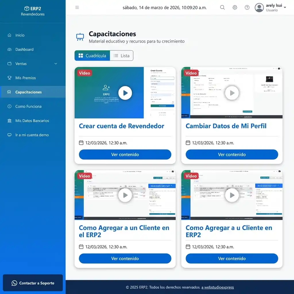Image resolution: width=294 pixels, height=294 pixels.
Task: Click the help question mark icon
Action: tap(247, 7)
